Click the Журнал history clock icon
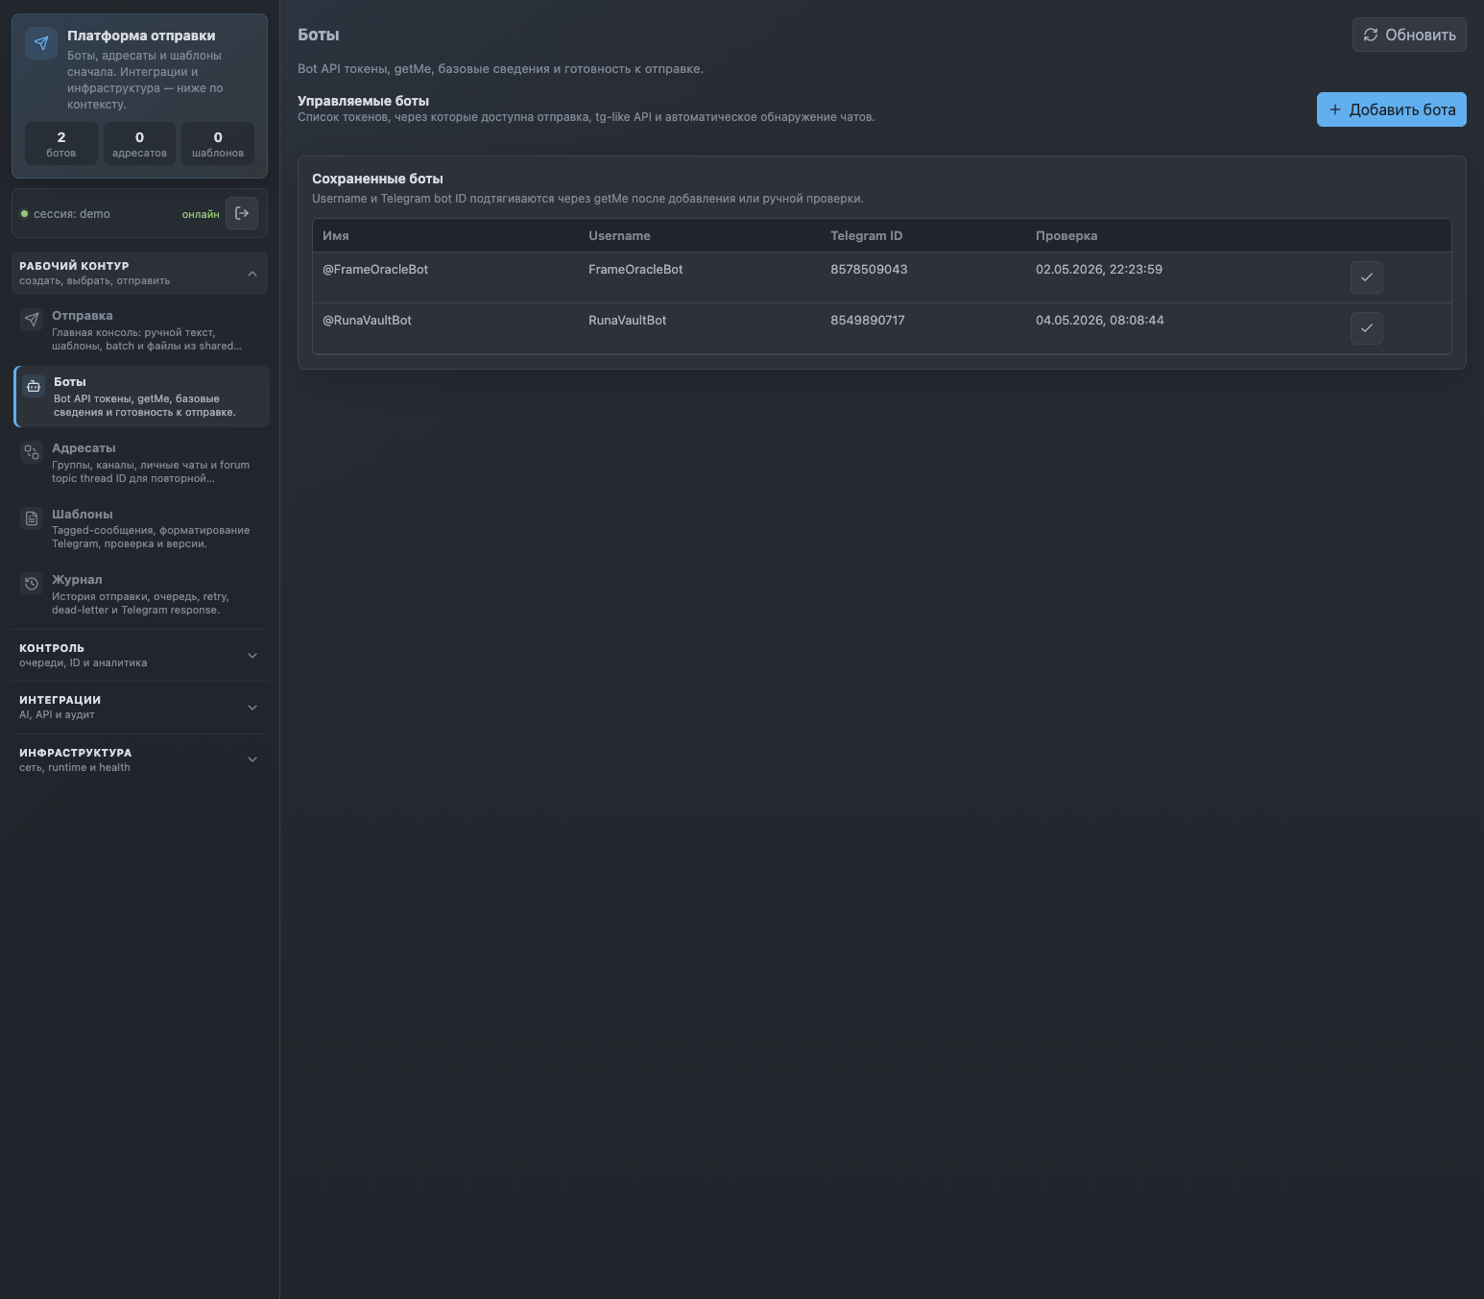The width and height of the screenshot is (1484, 1299). 32,584
